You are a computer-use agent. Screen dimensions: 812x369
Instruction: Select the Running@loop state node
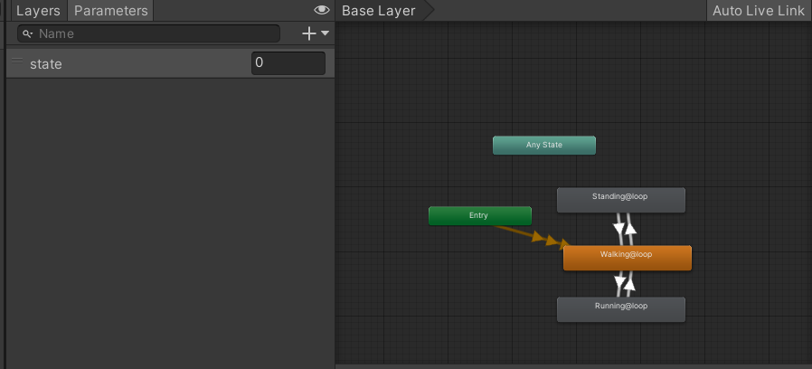621,309
